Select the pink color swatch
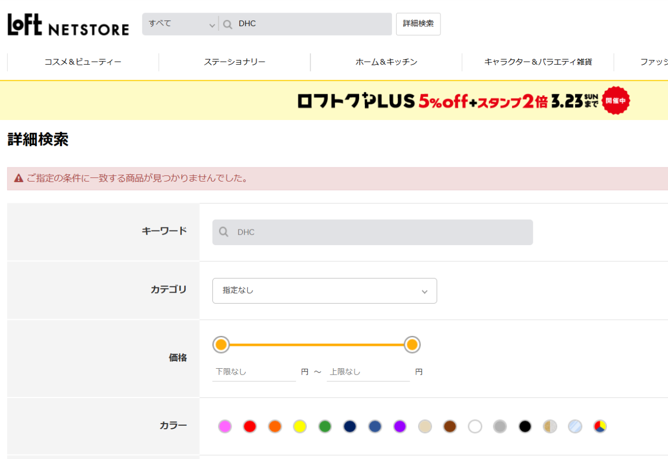Screen dimensions: 668x459 225,427
